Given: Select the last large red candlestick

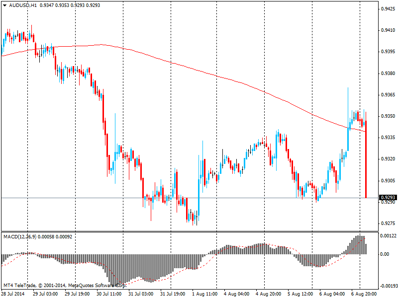Looking at the screenshot, I should (366, 159).
